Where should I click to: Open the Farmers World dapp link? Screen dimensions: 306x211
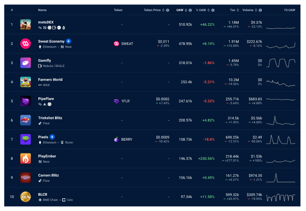50,80
